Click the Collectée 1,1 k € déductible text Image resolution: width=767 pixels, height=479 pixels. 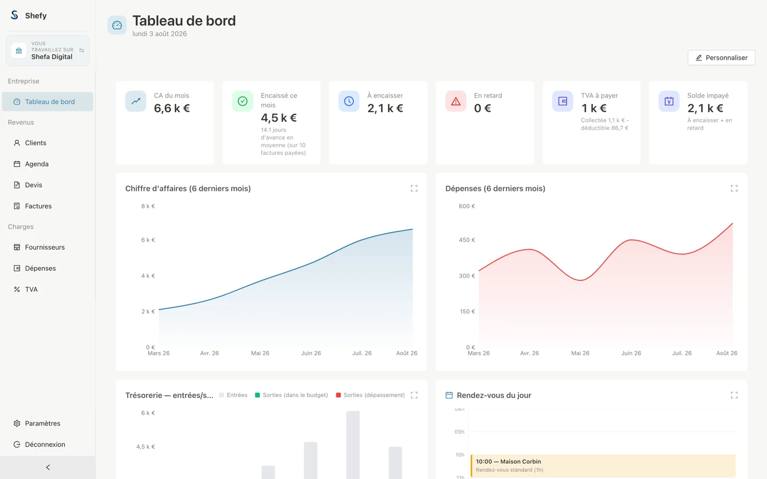[x=605, y=124]
